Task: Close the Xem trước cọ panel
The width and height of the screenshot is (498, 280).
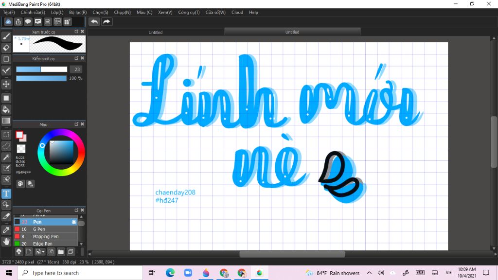Action: pos(82,32)
